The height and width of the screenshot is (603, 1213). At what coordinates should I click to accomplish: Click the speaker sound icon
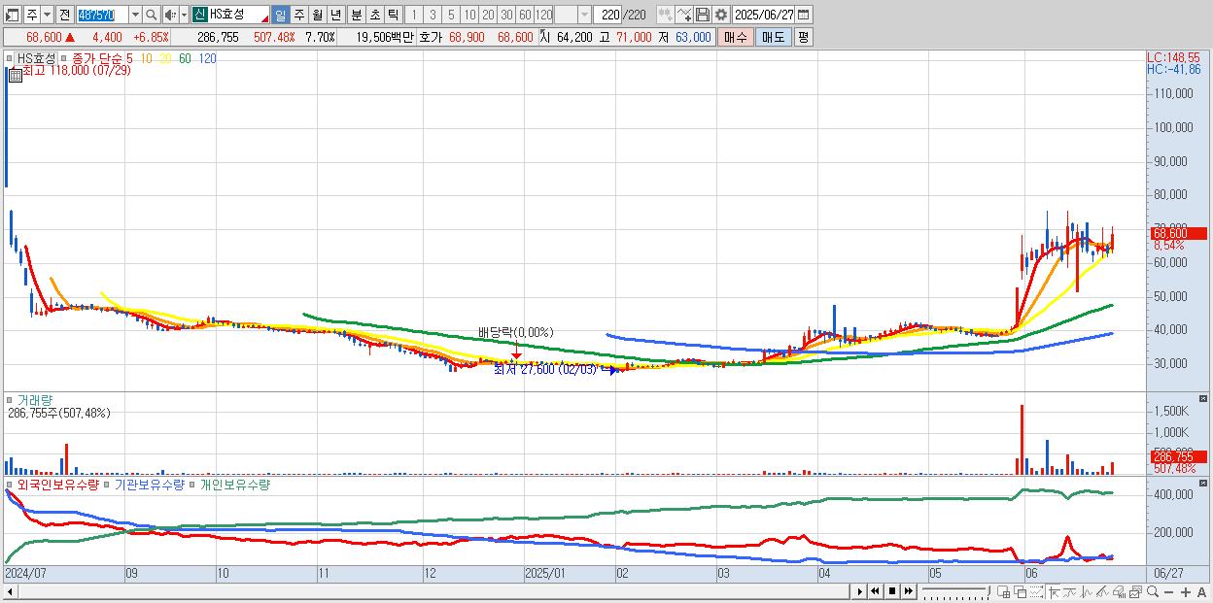coord(170,15)
